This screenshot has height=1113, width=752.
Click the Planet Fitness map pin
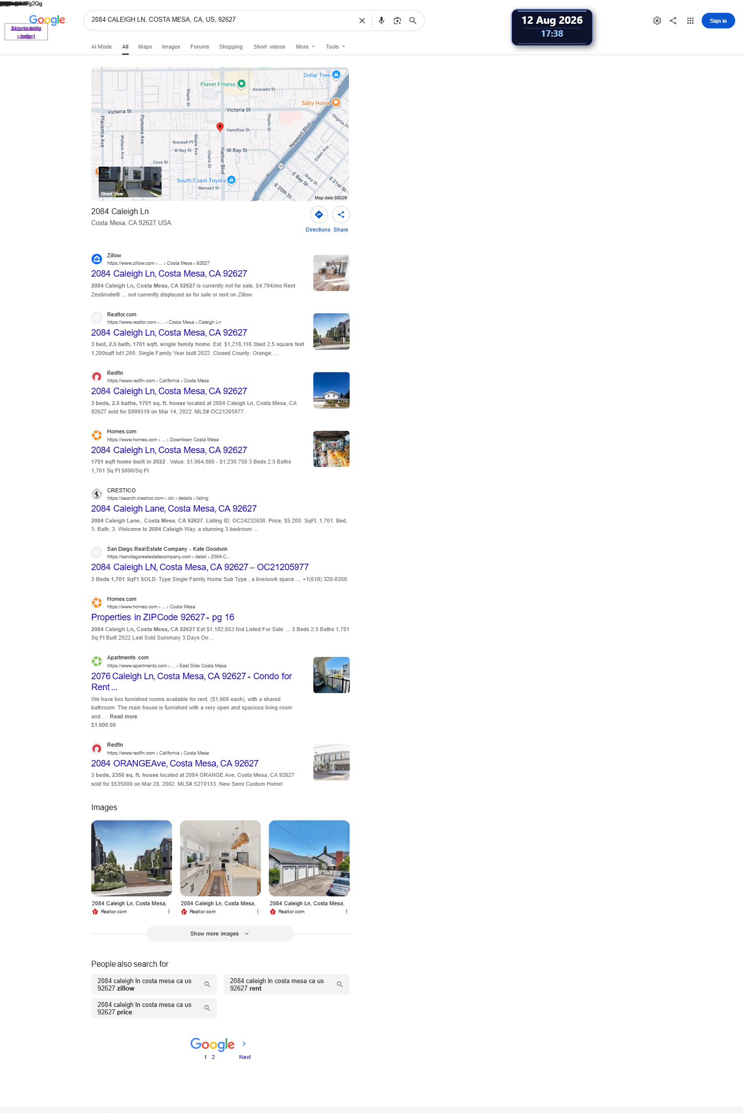tap(241, 84)
